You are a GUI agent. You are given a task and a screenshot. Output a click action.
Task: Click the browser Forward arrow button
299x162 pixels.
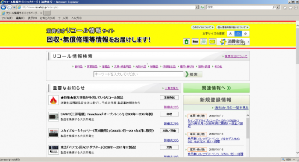pyautogui.click(x=9, y=7)
